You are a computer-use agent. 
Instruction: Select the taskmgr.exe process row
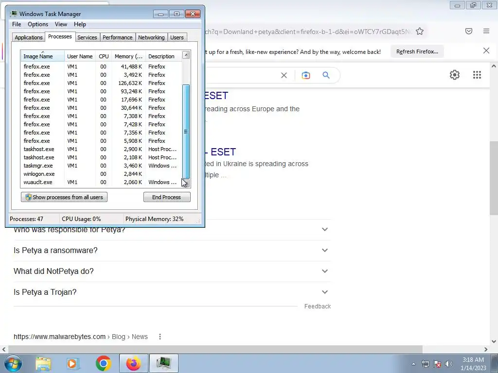[x=101, y=166]
